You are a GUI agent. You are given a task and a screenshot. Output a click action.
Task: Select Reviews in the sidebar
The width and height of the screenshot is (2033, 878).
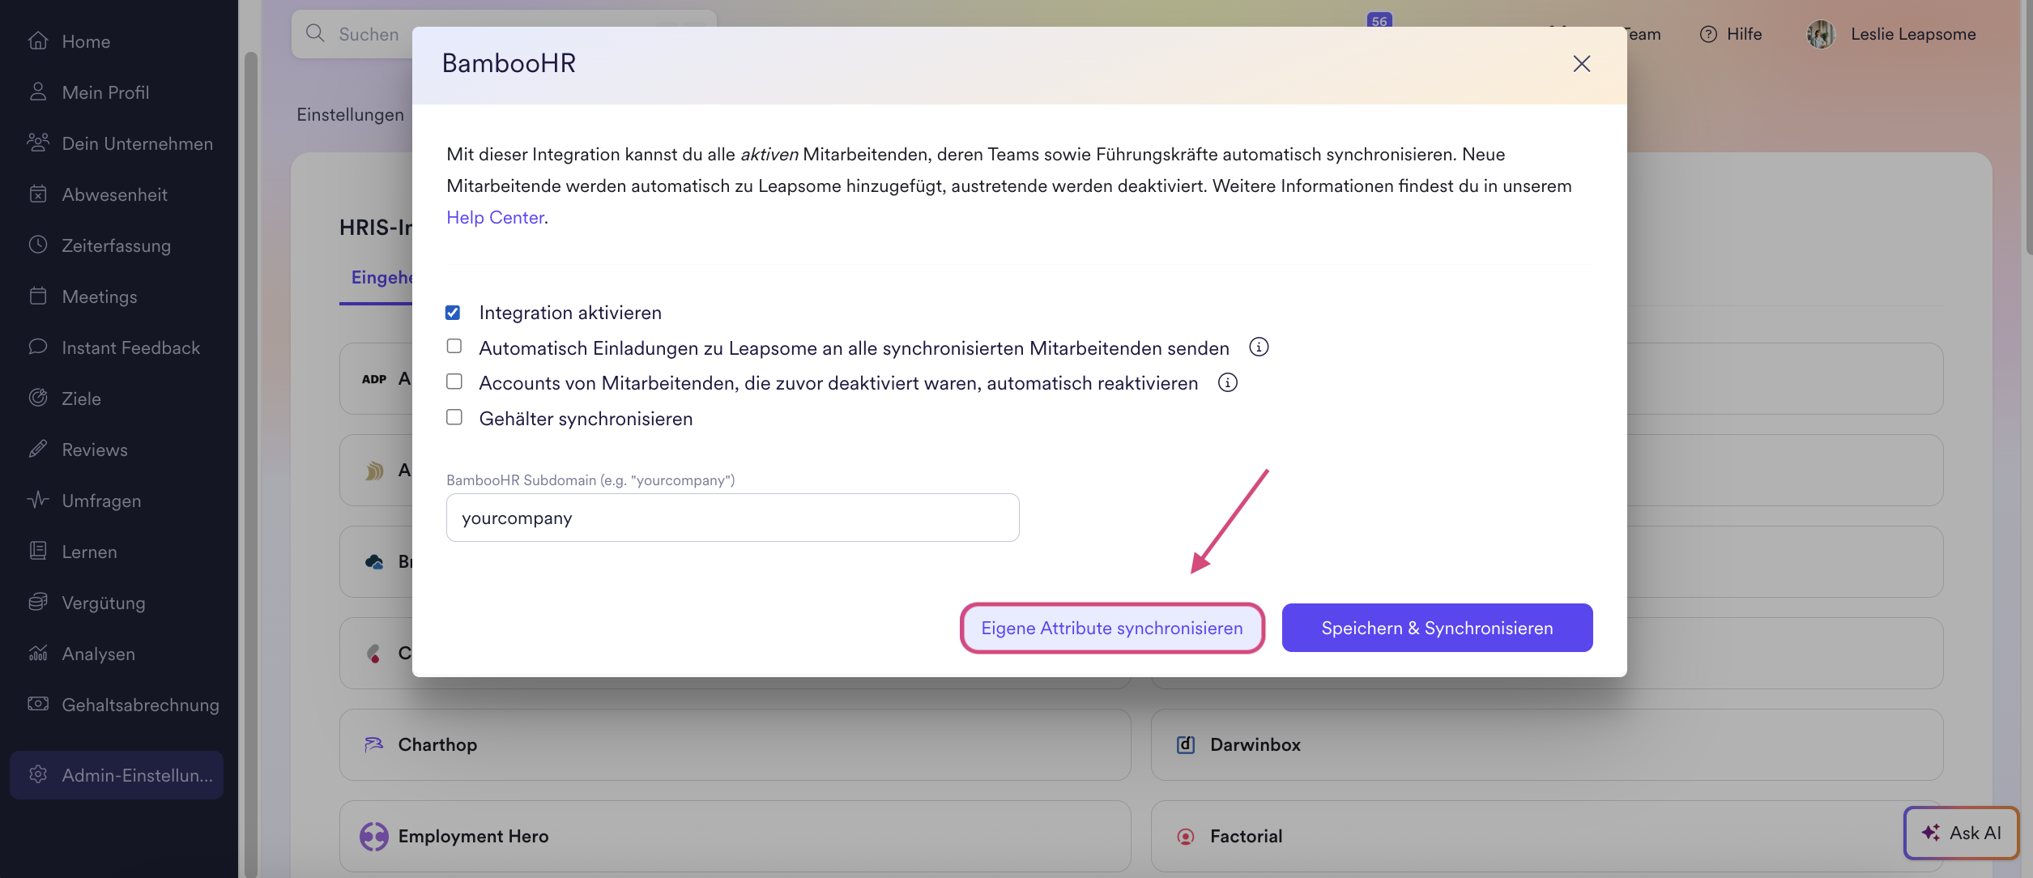[x=95, y=450]
